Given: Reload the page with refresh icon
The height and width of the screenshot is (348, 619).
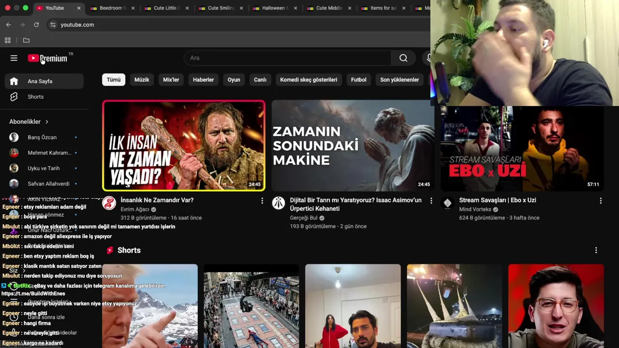Looking at the screenshot, I should [36, 25].
